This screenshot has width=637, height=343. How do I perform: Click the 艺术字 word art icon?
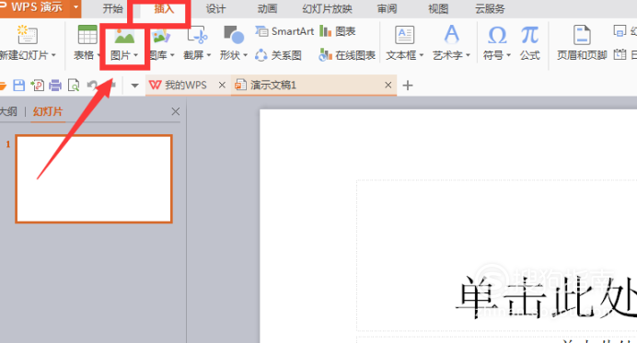click(451, 35)
